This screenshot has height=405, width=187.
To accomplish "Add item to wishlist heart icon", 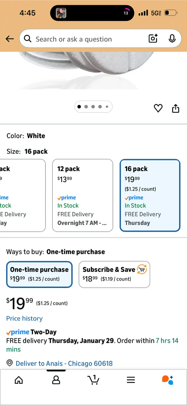I will [x=158, y=108].
